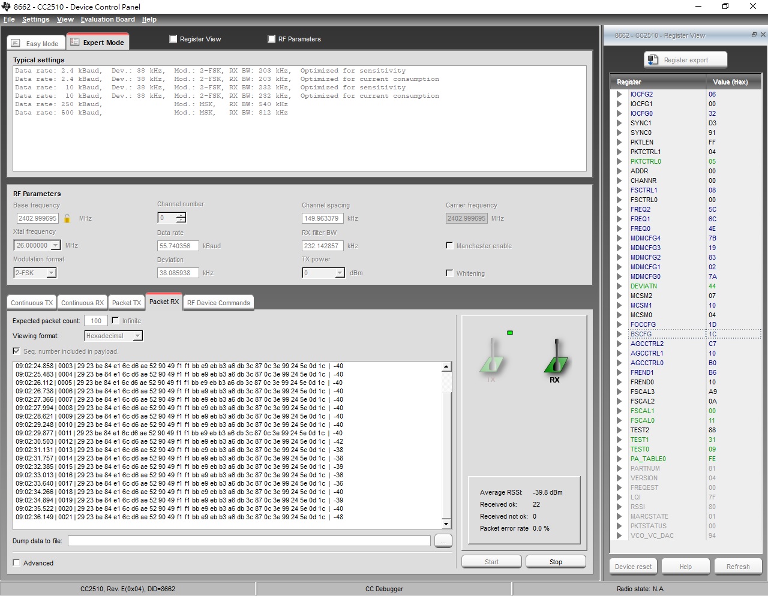Click the TX lever switch icon

(492, 356)
